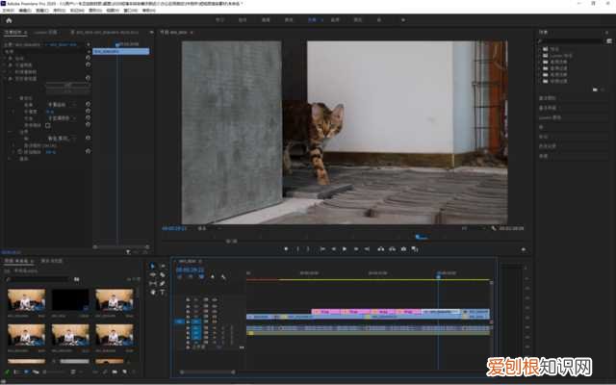Viewport: 616px width, 385px height.
Task: Open the File menu in the menu bar
Action: click(9, 10)
